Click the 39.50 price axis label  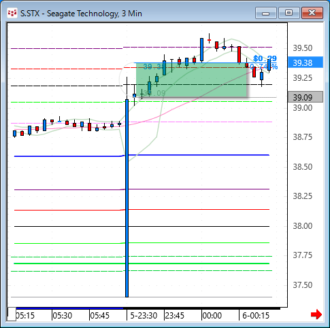tap(303, 48)
